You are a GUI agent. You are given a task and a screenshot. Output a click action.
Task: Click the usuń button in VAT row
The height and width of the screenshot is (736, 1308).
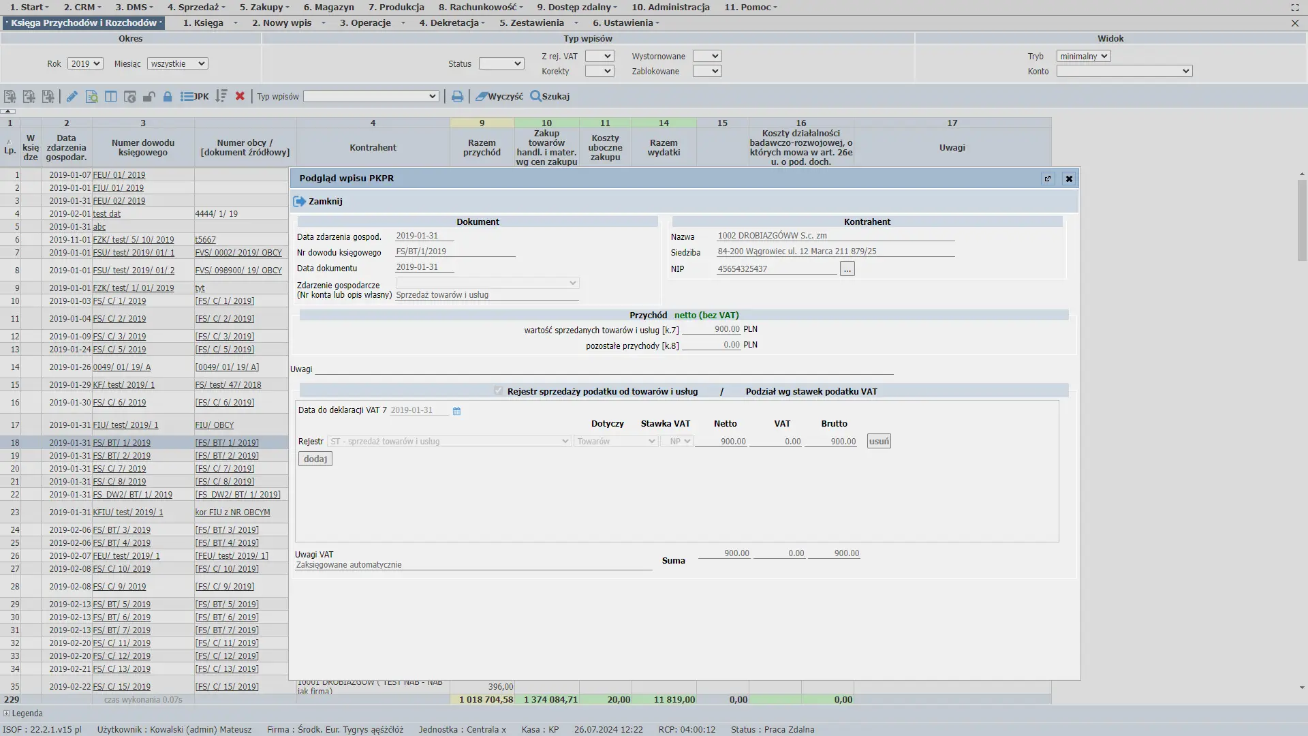pyautogui.click(x=878, y=442)
